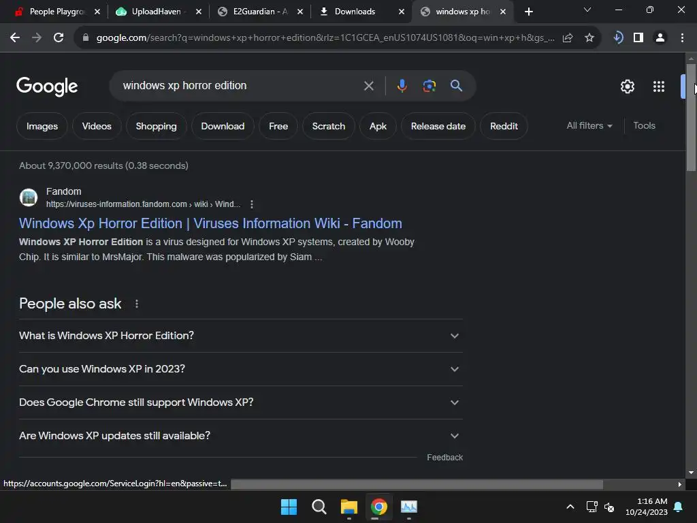This screenshot has width=697, height=523.
Task: Open the Chrome profile avatar
Action: pos(660,38)
